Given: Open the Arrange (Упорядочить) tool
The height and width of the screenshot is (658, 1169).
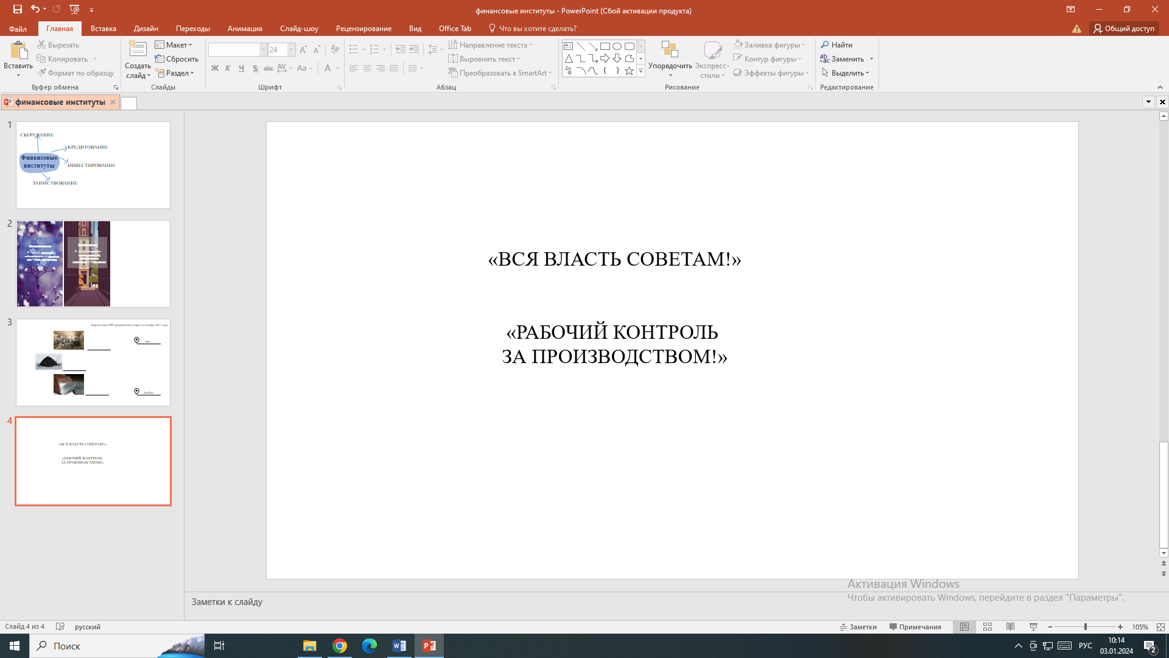Looking at the screenshot, I should click(670, 59).
